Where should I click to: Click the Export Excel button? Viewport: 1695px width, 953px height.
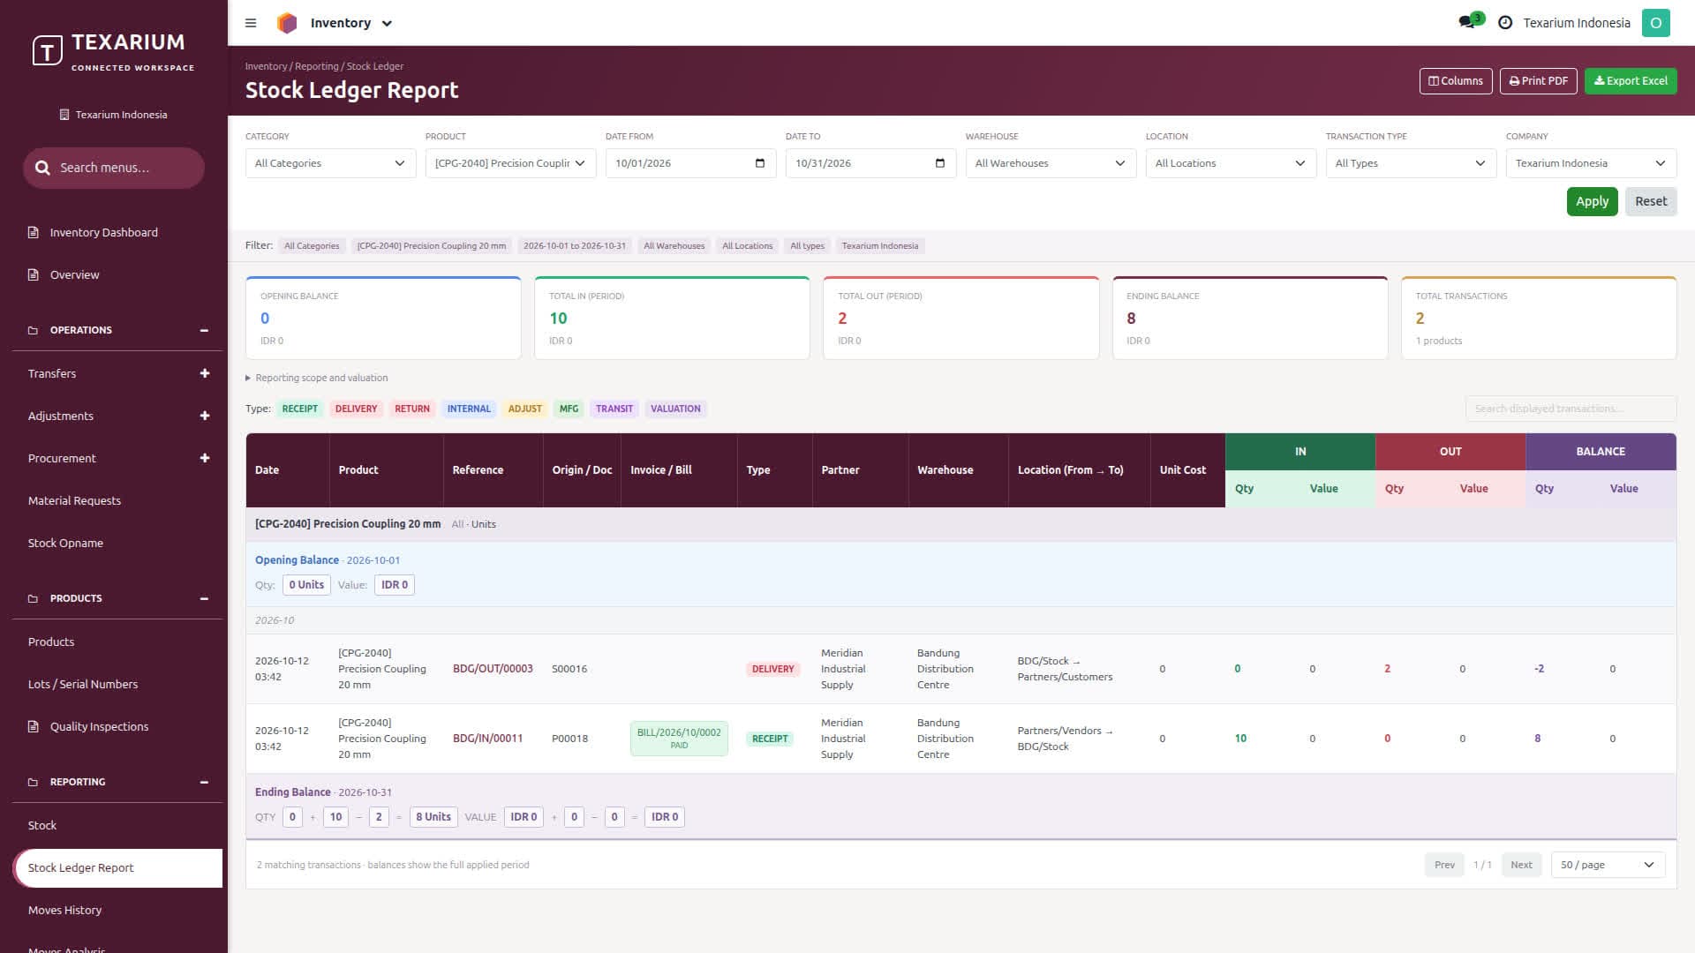point(1630,81)
